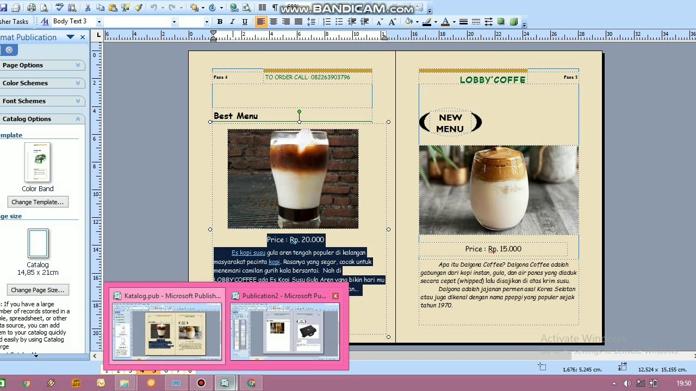
Task: Click Decrease Font Size icon
Action: [x=380, y=22]
